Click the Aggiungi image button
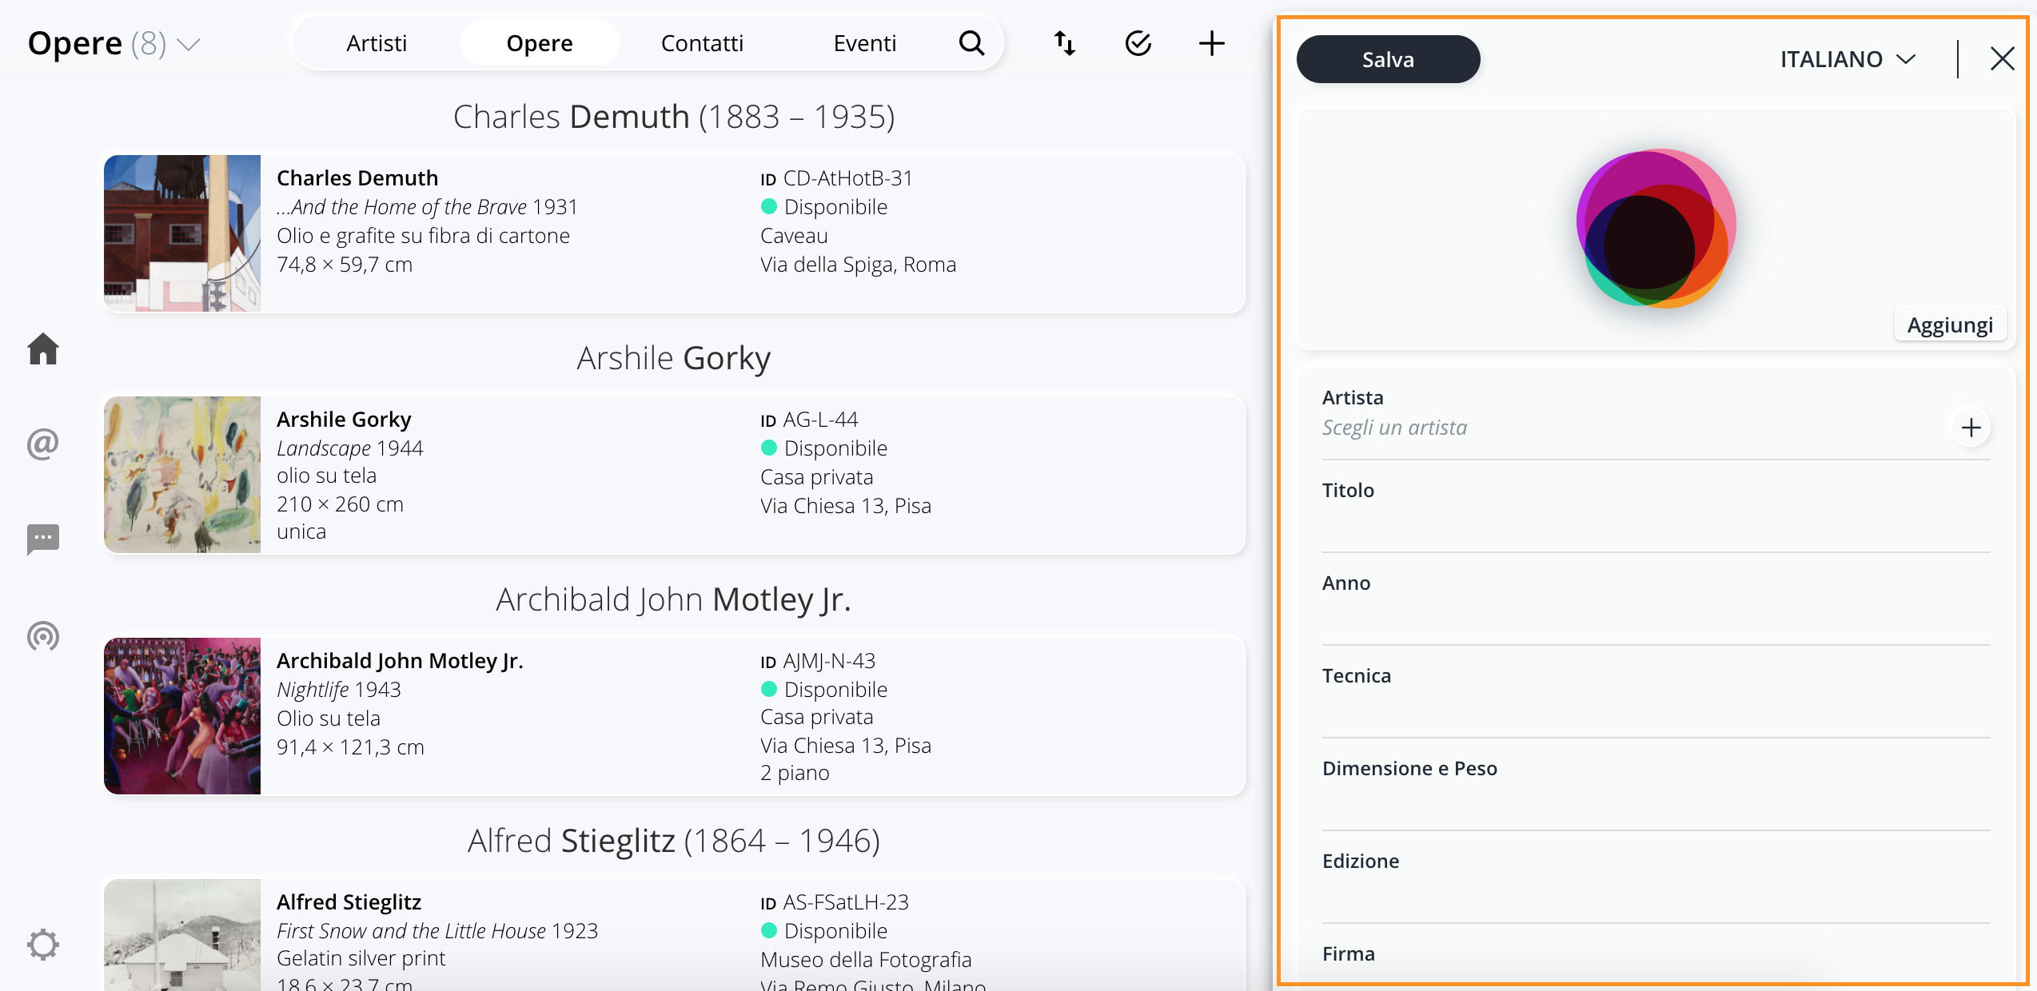The height and width of the screenshot is (991, 2037). click(1950, 325)
